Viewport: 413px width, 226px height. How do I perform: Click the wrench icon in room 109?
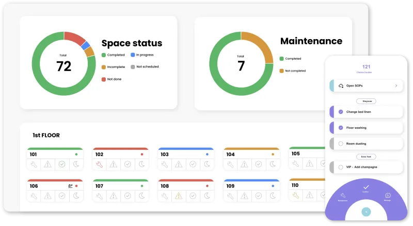click(x=230, y=196)
